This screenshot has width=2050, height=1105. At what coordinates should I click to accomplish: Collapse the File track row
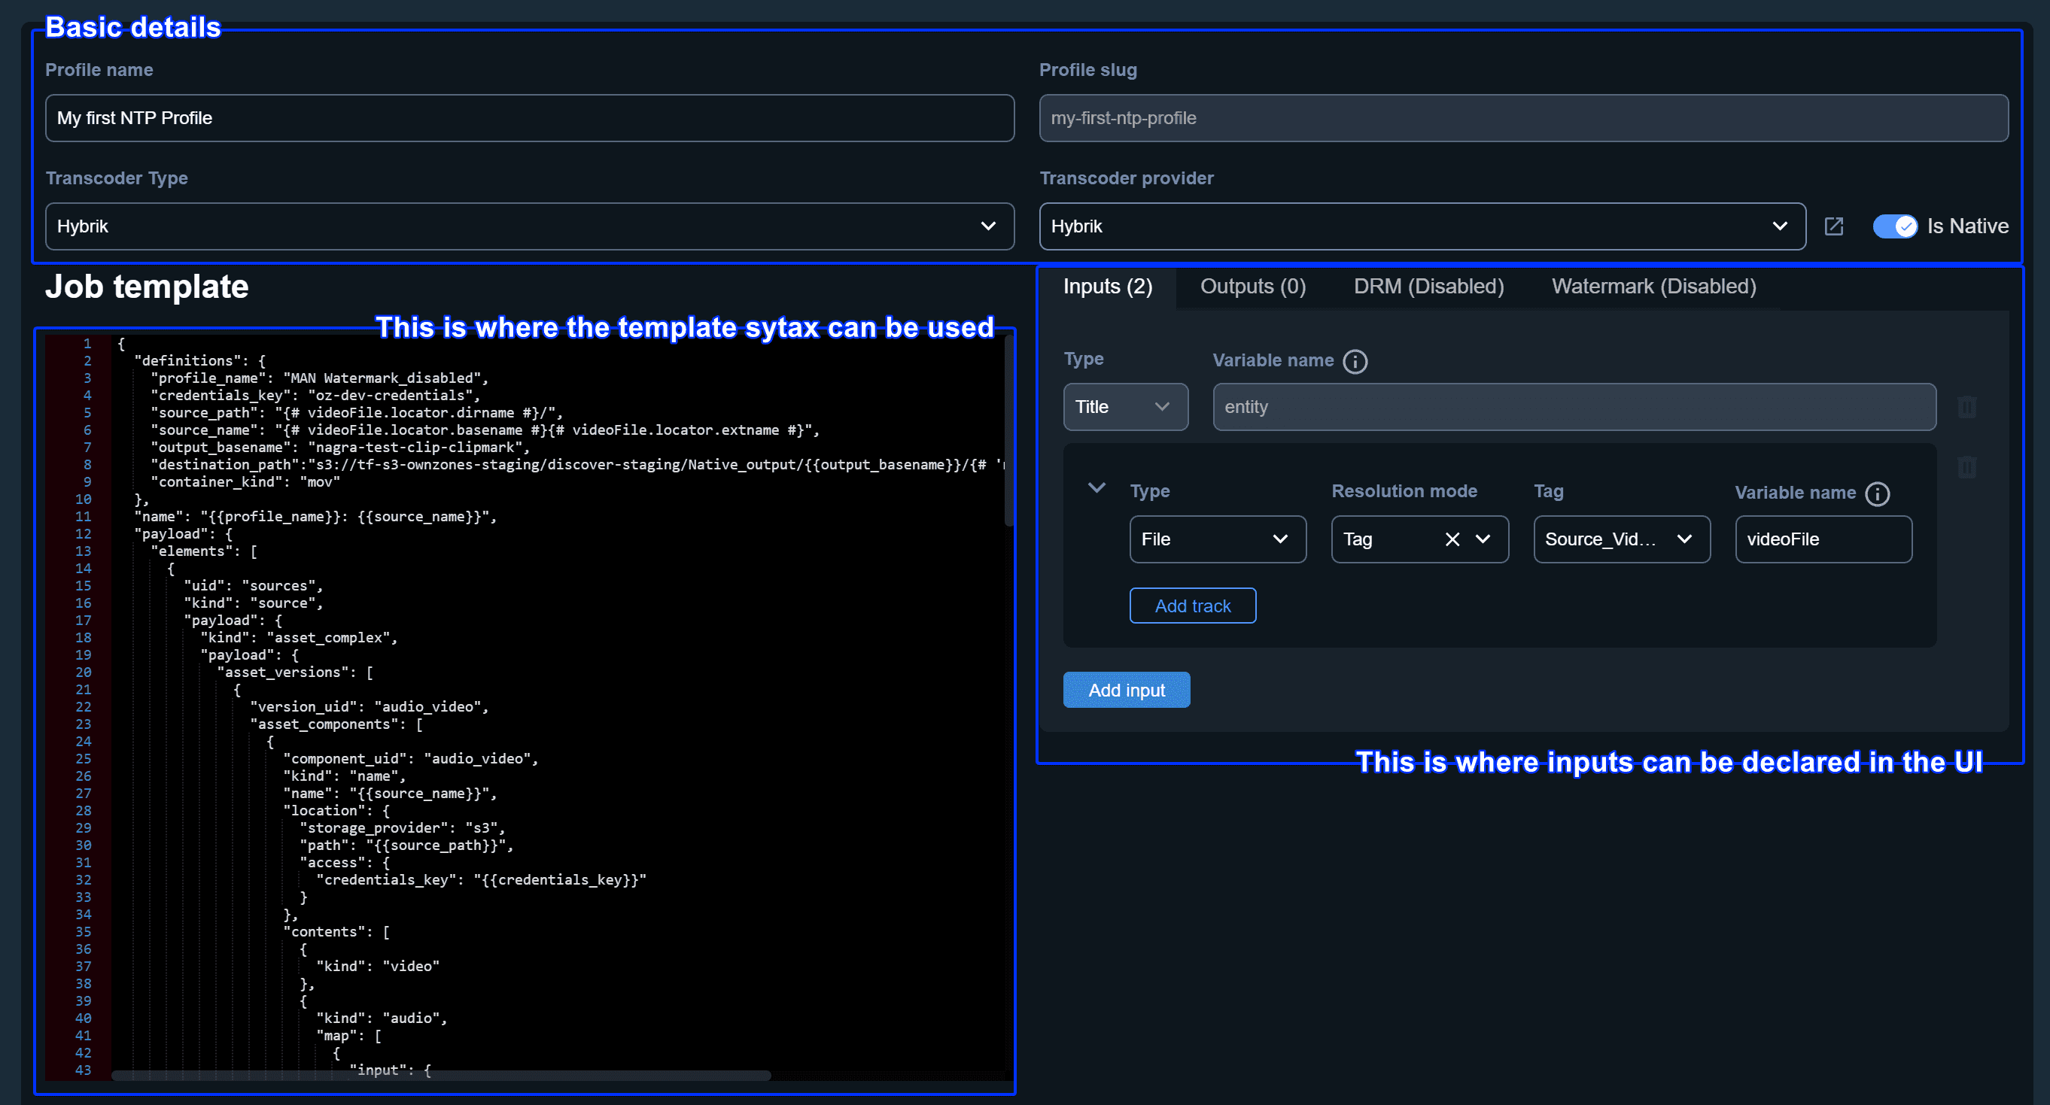coord(1096,489)
